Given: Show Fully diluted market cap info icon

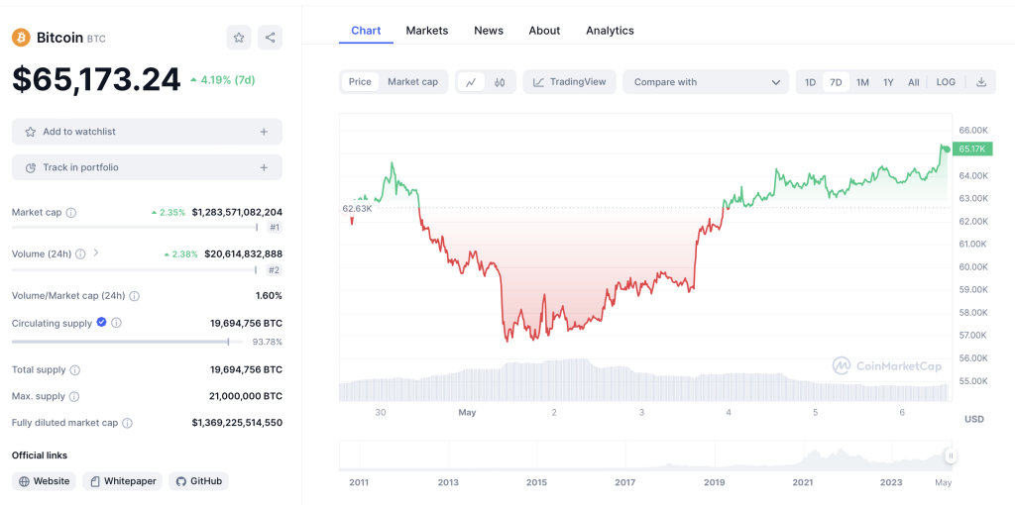Looking at the screenshot, I should pos(128,423).
